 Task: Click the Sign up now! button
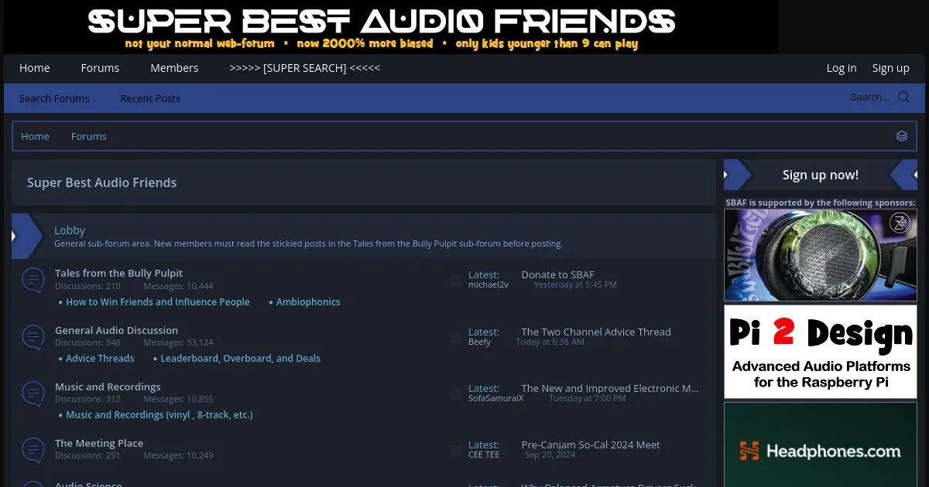tap(821, 175)
